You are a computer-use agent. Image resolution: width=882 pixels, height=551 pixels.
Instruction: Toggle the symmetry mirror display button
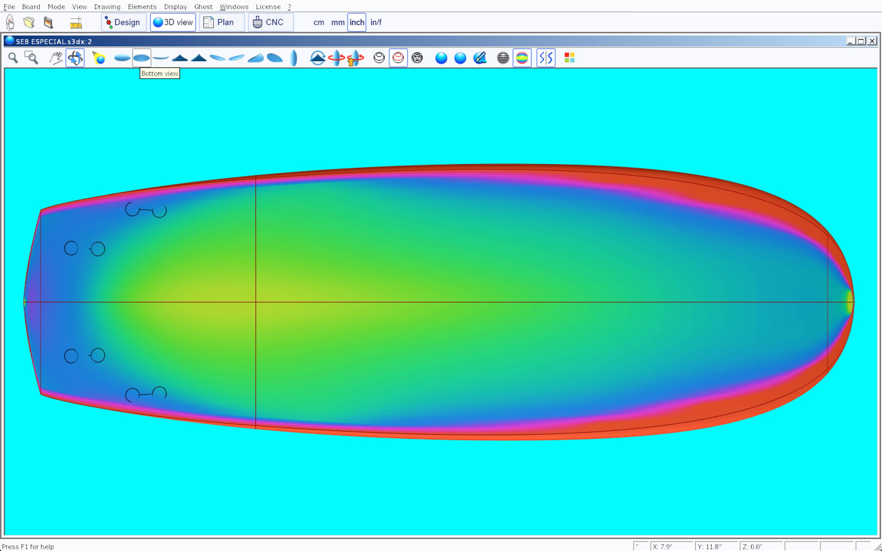[x=546, y=58]
